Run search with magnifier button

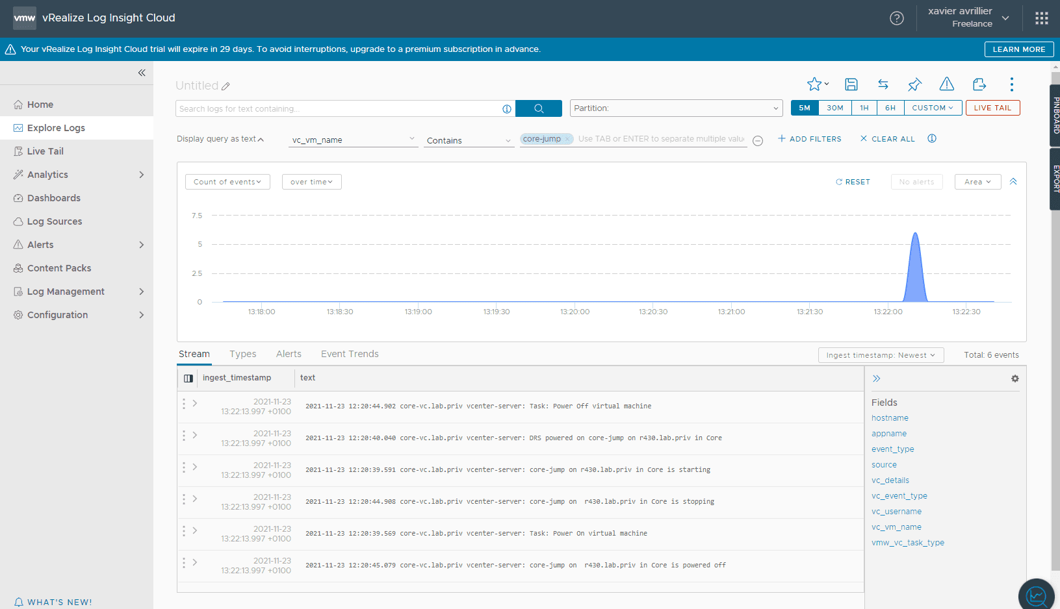tap(539, 108)
